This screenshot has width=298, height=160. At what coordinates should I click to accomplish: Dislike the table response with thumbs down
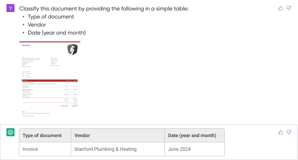tap(289, 132)
